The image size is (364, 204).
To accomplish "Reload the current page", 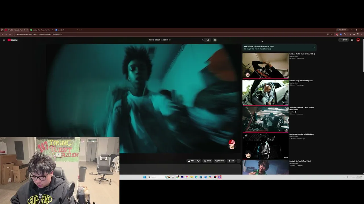I will (10, 34).
